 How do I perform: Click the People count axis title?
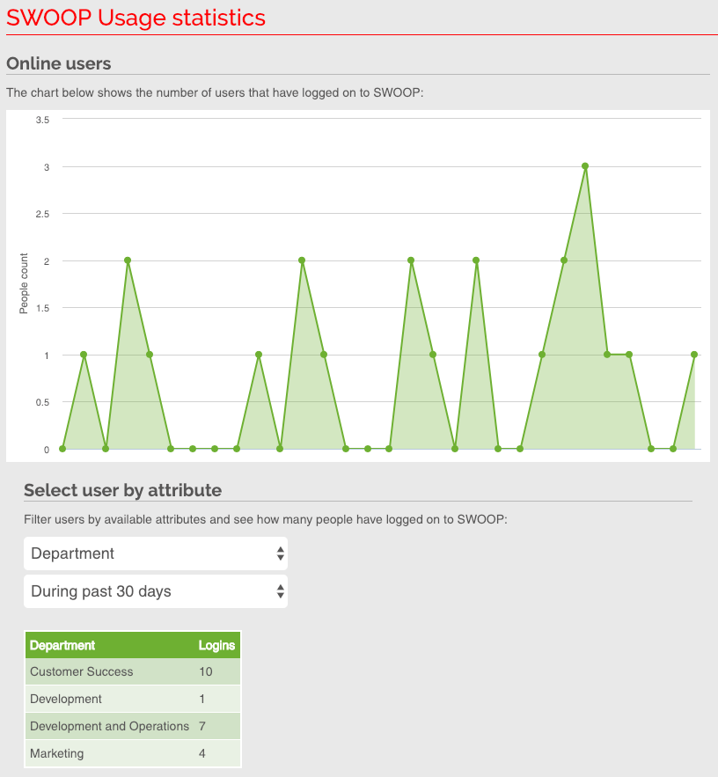(x=24, y=283)
